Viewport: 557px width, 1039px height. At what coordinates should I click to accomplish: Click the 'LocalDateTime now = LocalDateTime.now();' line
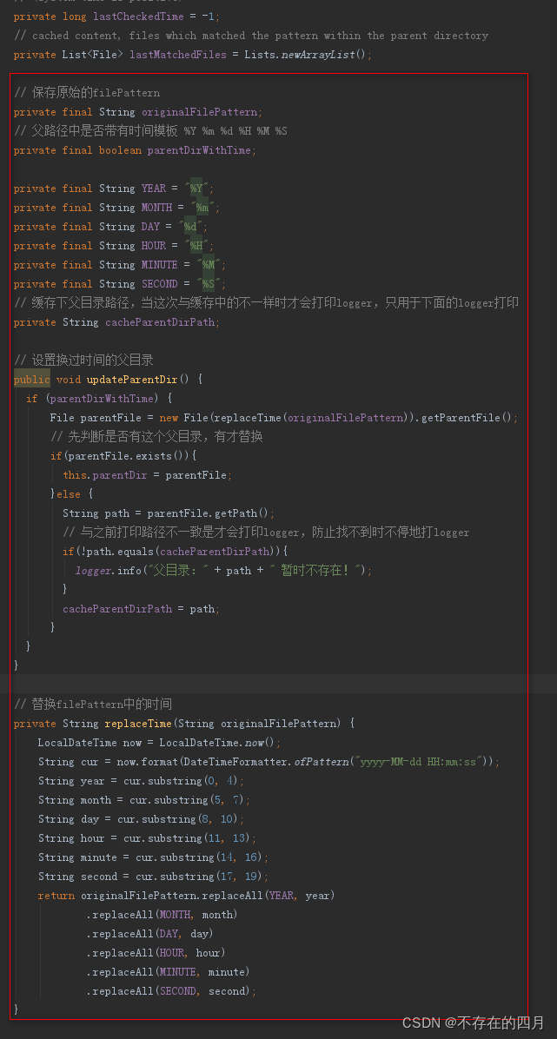(x=159, y=743)
